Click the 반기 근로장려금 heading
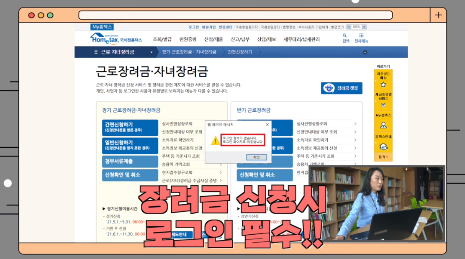Screen dimensions: 465x259 pos(254,110)
